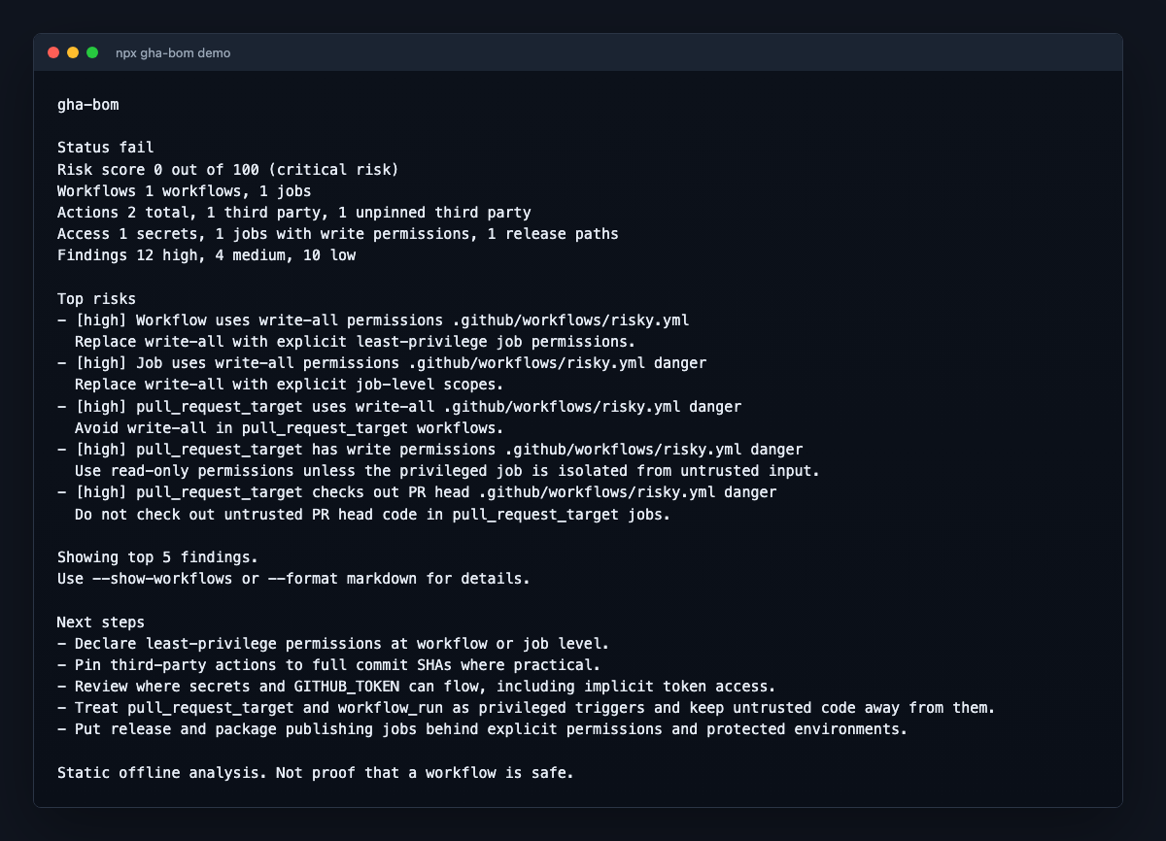Click the yellow minimize window button
This screenshot has height=841, width=1166.
point(73,52)
